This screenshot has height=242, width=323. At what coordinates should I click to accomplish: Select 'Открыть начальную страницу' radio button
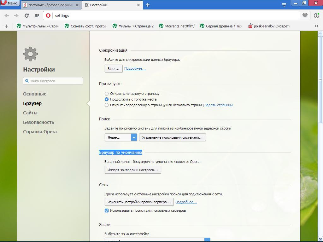click(107, 94)
